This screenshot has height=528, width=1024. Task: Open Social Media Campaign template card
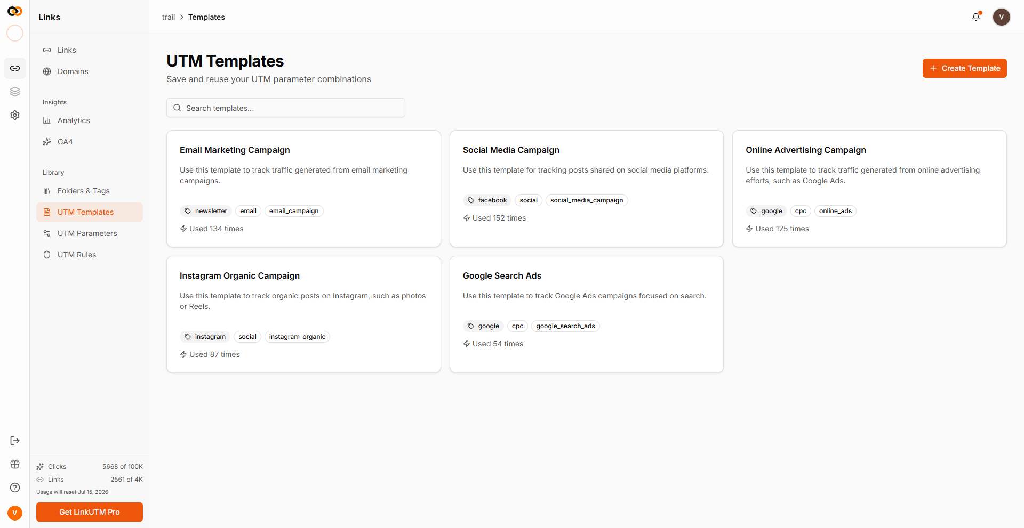click(586, 189)
